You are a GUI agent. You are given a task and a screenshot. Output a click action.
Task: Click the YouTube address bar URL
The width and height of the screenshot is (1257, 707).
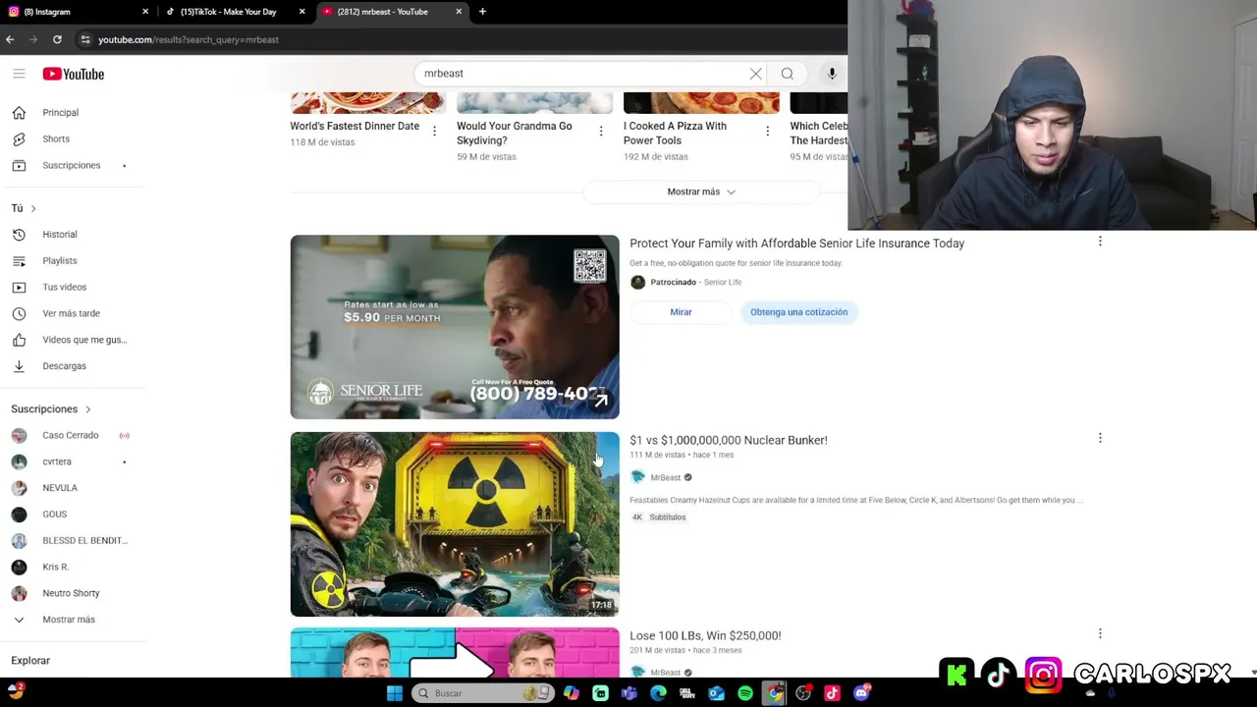click(188, 40)
